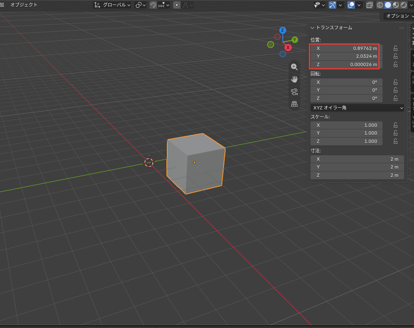Screen dimensions: 414x328
Task: Click the drag-handle dots on the Transform panel
Action: point(401,28)
